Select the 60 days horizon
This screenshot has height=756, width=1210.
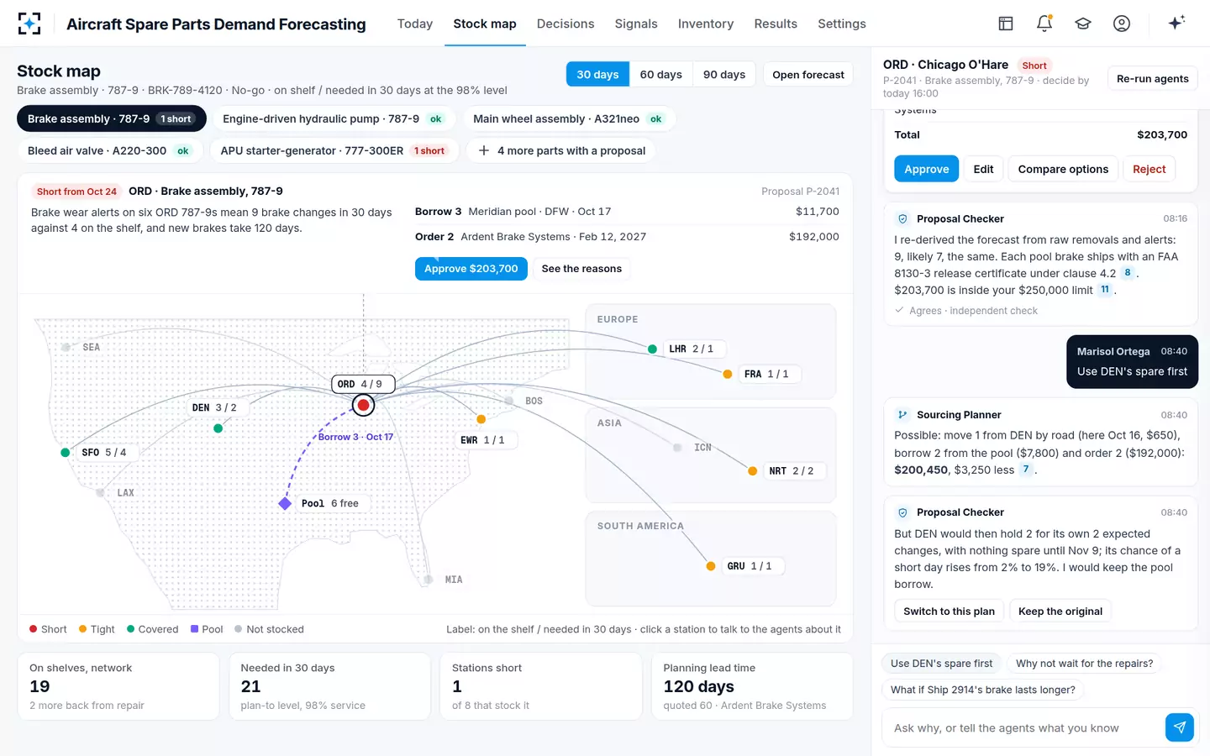point(660,75)
